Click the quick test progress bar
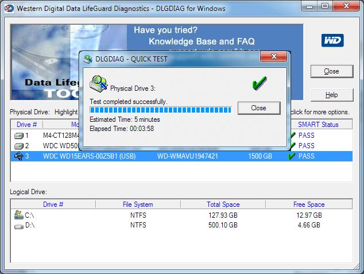Image resolution: width=364 pixels, height=274 pixels. (x=160, y=110)
